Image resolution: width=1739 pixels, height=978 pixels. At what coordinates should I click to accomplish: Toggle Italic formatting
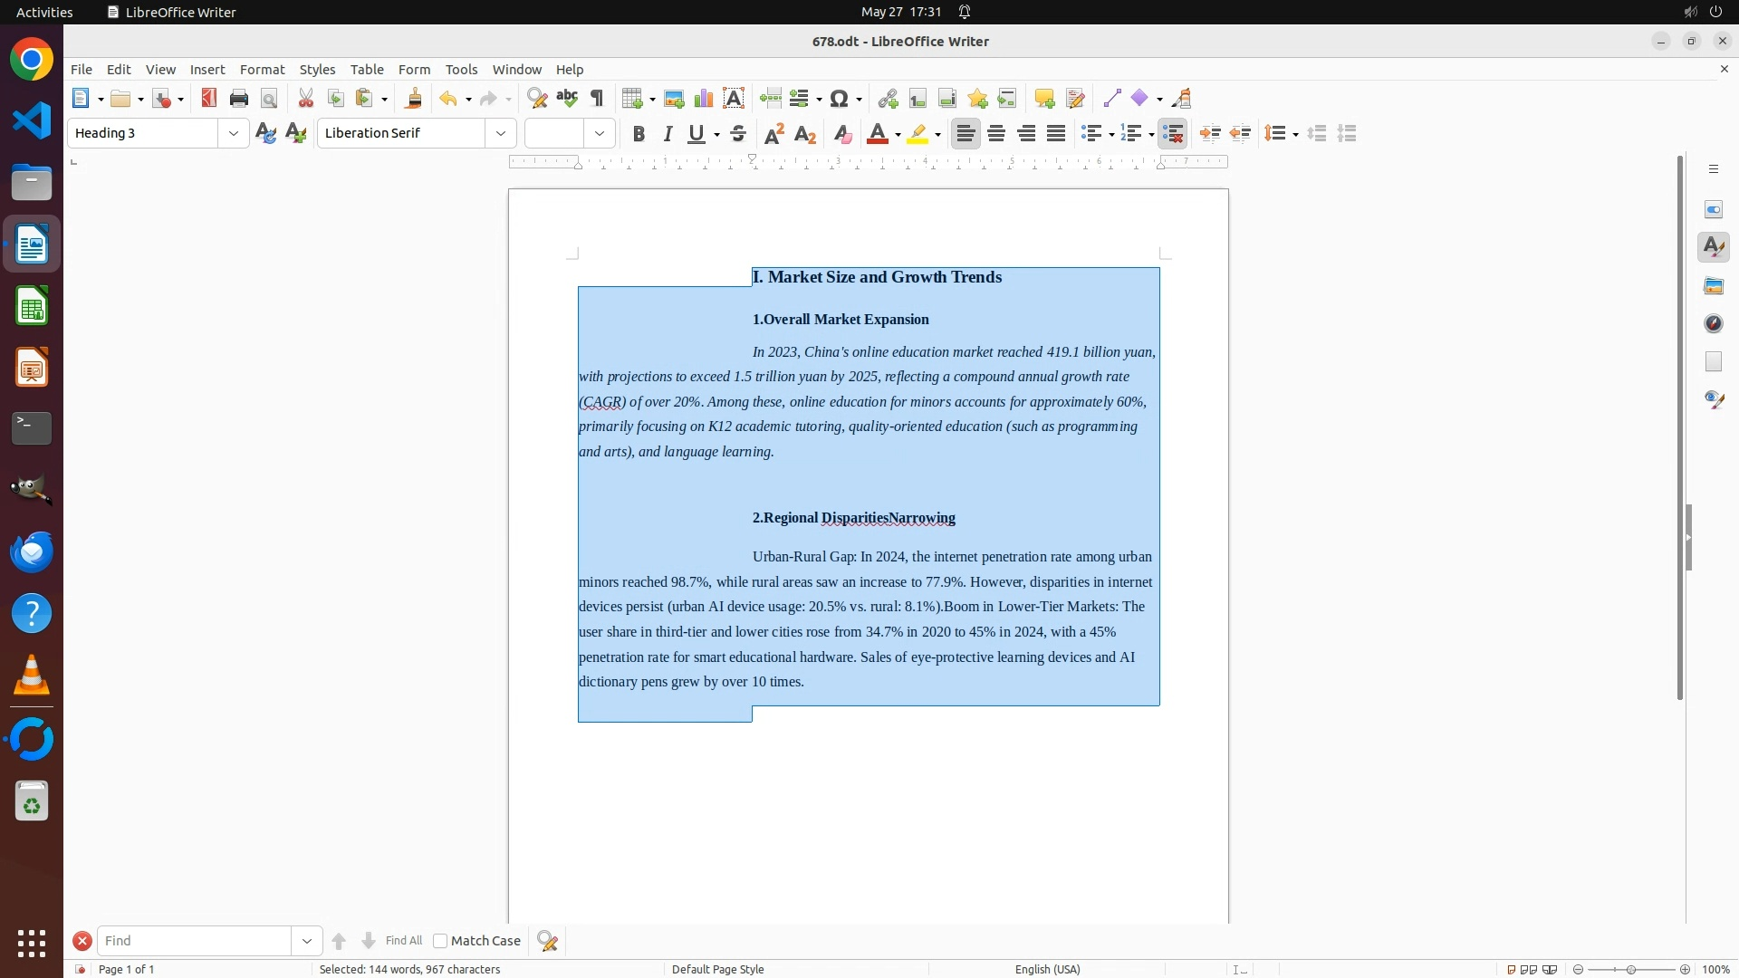(668, 134)
